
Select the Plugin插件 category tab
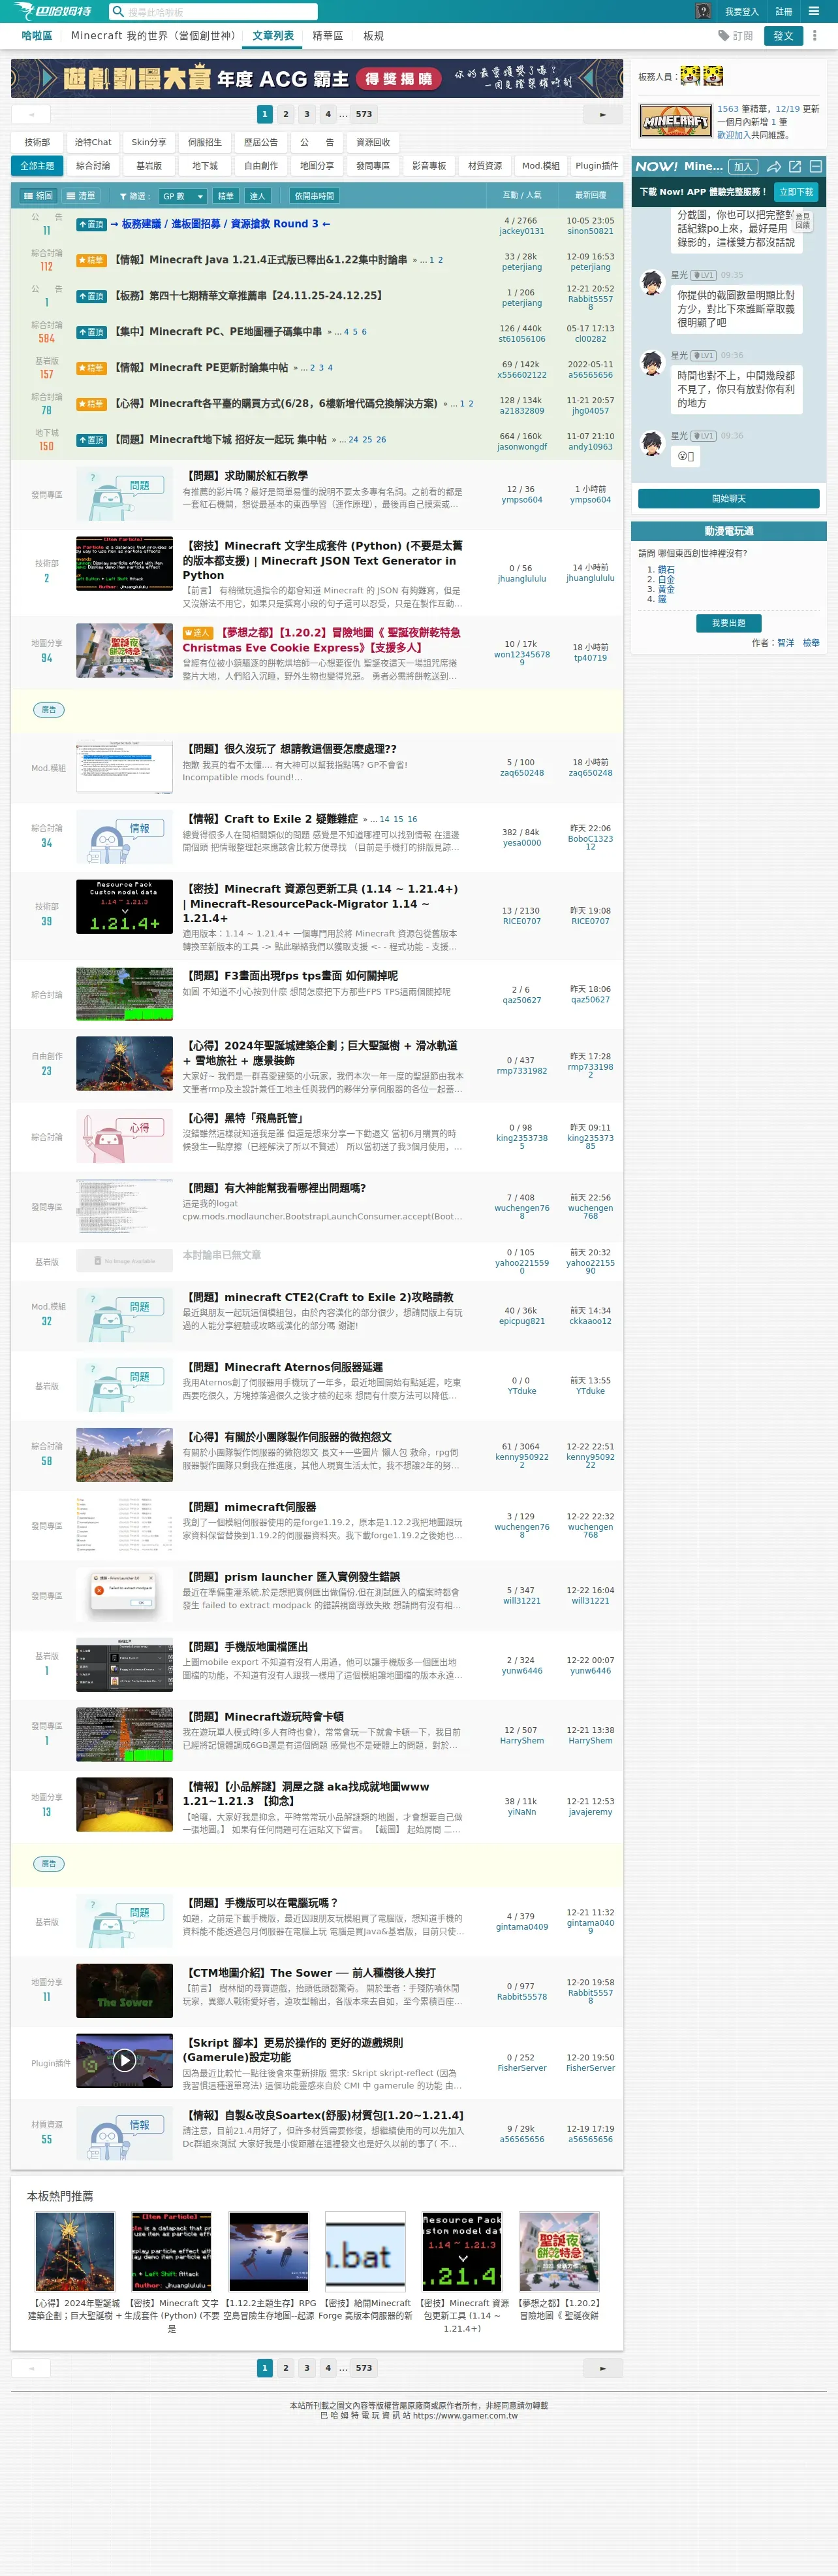(x=597, y=166)
